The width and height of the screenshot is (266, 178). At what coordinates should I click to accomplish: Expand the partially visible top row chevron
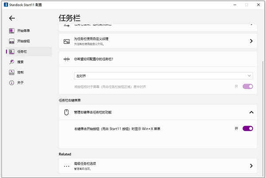(x=251, y=25)
